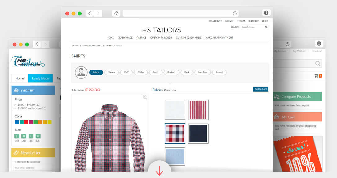
Task: Click the My Cart basket icon in the right window
Action: point(277,117)
